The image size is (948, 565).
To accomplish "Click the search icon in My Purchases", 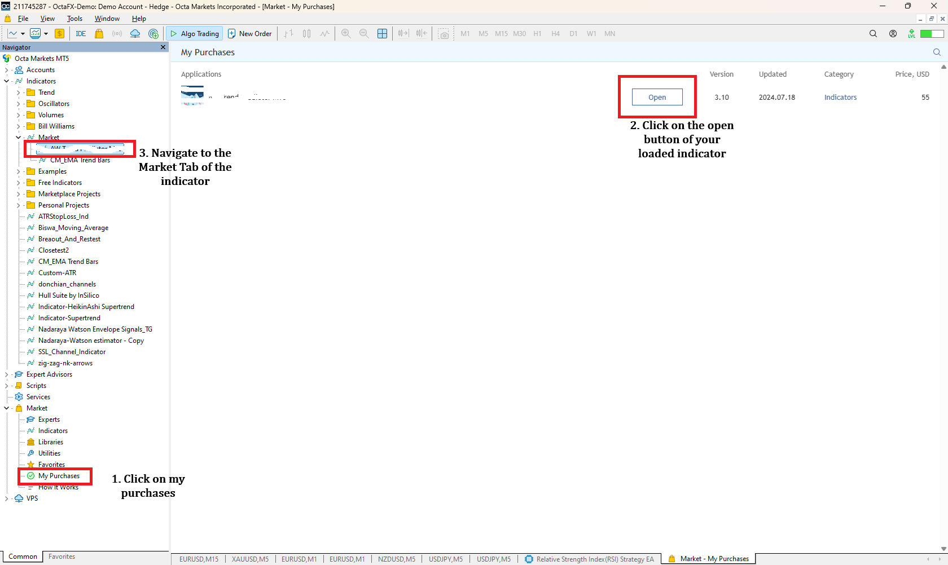I will tap(937, 52).
